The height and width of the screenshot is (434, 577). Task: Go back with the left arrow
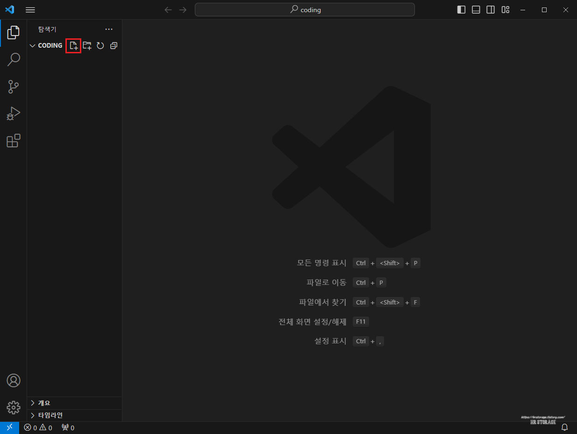(x=168, y=10)
